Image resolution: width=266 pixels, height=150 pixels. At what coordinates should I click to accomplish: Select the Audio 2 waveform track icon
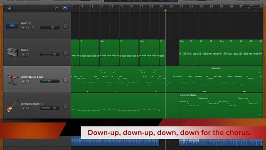click(x=12, y=26)
